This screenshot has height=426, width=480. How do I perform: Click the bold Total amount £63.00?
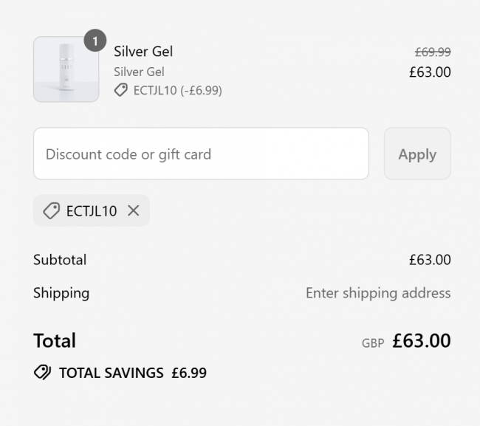tap(421, 340)
